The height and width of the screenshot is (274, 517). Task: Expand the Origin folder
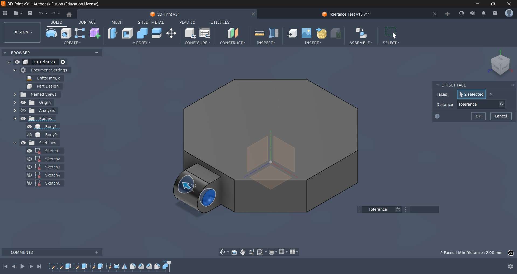tap(15, 103)
